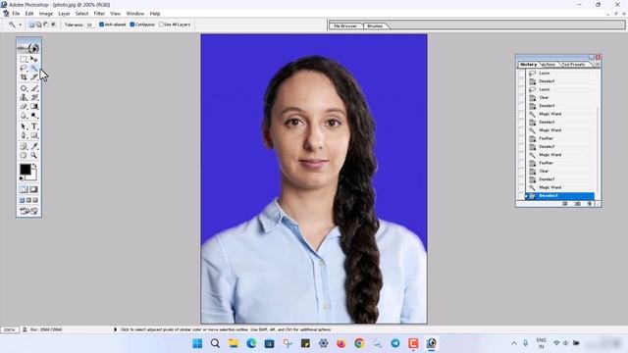The height and width of the screenshot is (353, 628).
Task: Select the Gradient tool
Action: point(34,107)
